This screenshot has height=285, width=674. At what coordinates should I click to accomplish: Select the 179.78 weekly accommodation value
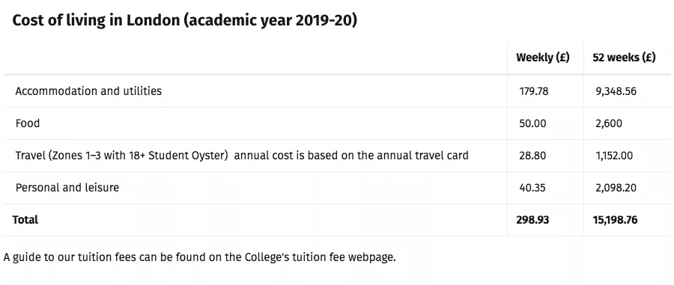click(x=534, y=91)
